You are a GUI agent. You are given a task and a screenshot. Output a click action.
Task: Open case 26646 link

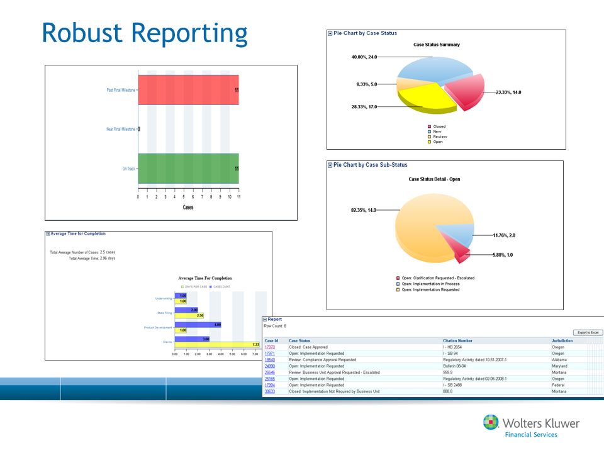270,372
